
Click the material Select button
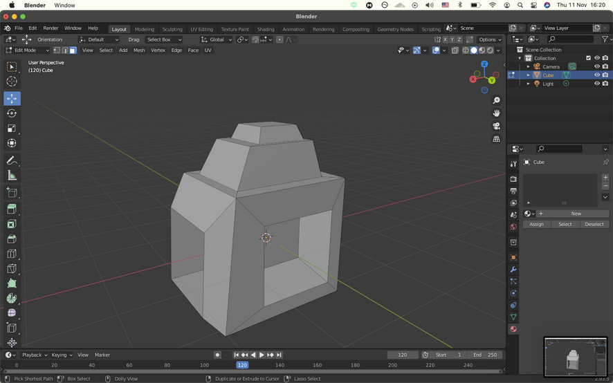tap(565, 224)
